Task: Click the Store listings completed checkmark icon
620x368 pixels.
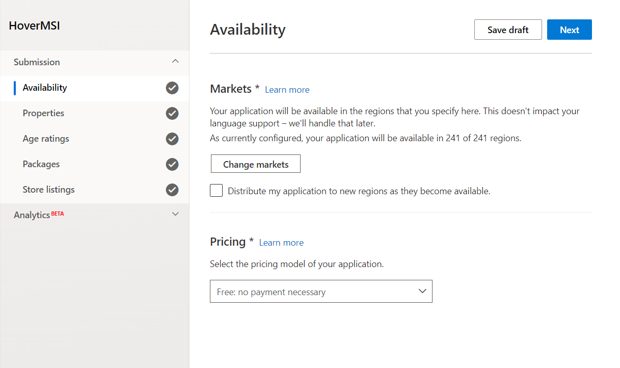Action: coord(172,190)
